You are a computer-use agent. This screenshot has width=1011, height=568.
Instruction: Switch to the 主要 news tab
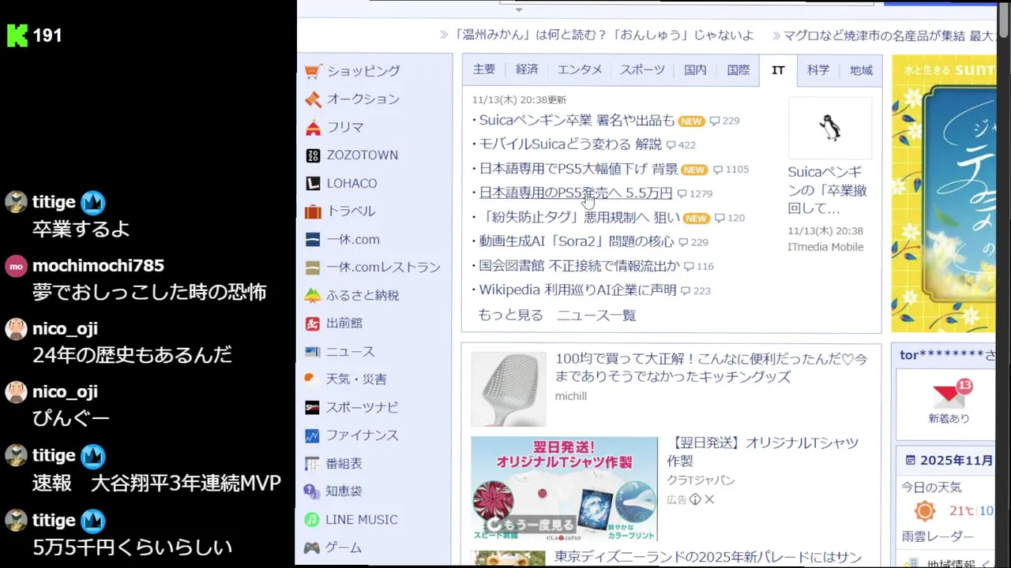click(484, 69)
